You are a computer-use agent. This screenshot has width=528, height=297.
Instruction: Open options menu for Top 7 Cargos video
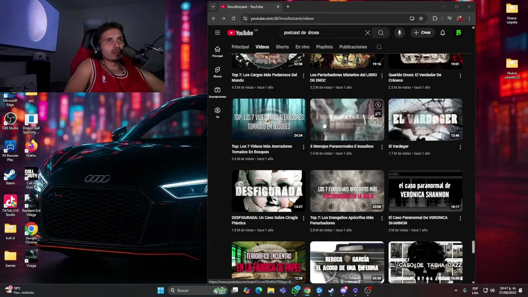[x=304, y=75]
